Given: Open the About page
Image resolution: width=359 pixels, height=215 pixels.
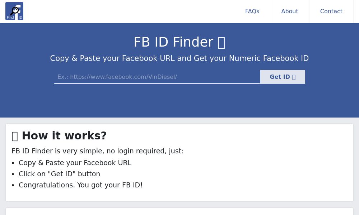Looking at the screenshot, I should [x=289, y=11].
